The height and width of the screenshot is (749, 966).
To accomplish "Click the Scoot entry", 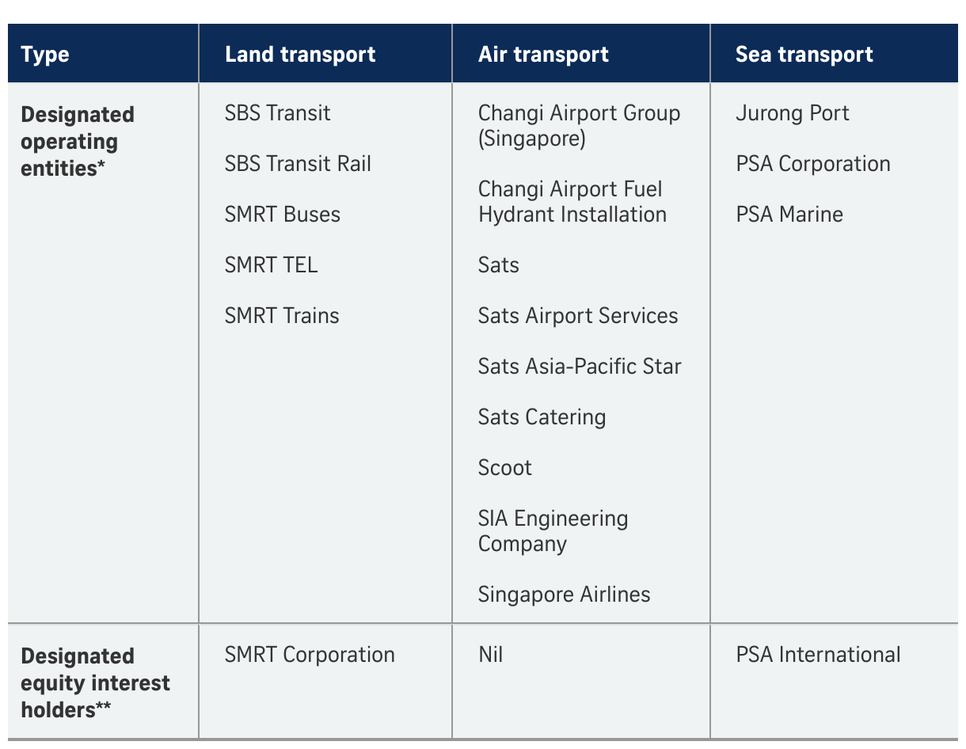I will point(504,468).
